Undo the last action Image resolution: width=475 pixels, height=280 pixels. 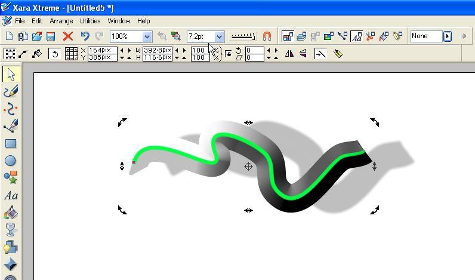tap(85, 36)
